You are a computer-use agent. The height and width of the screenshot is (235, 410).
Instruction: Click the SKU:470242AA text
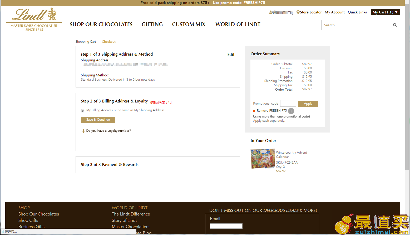[x=287, y=163]
